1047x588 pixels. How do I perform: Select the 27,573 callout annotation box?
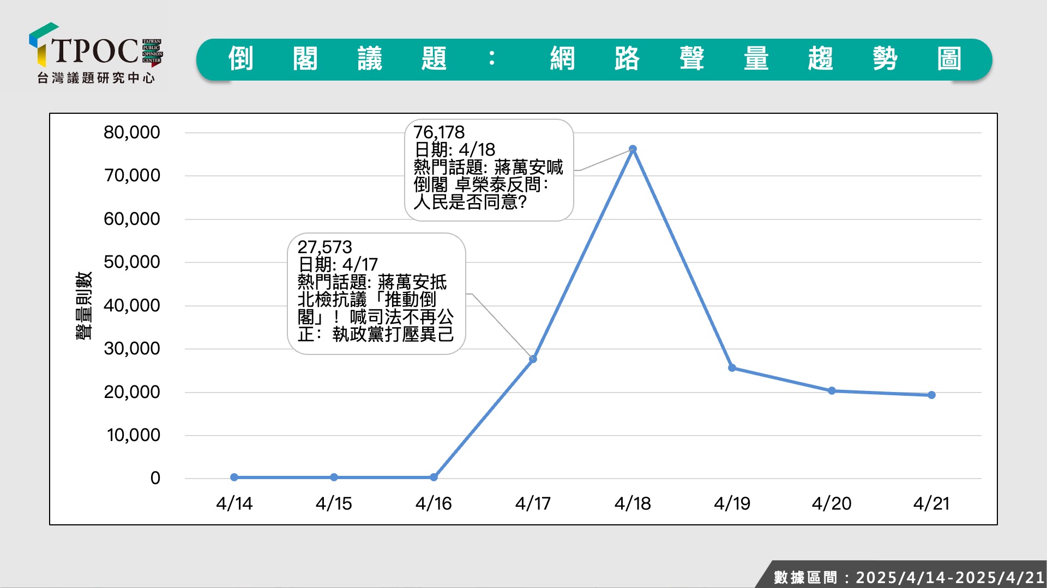[x=376, y=293]
